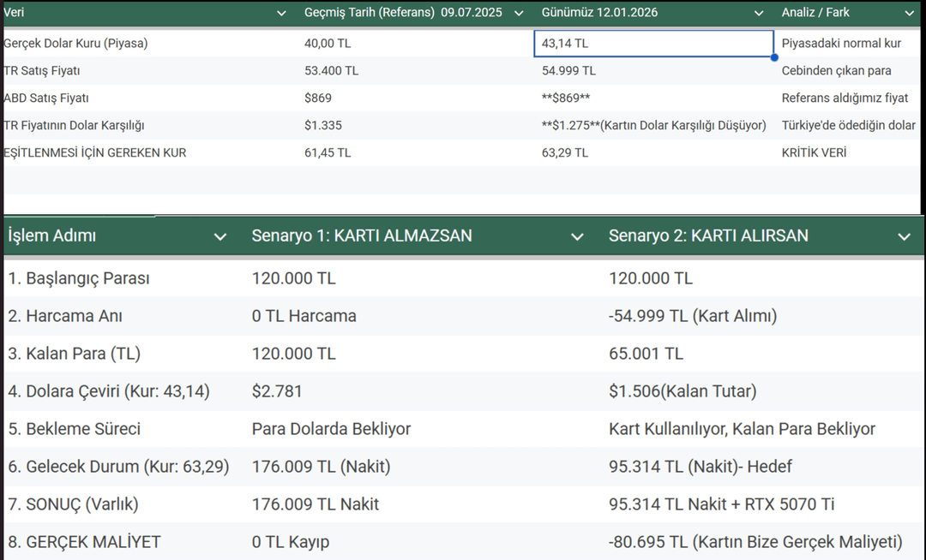Open the Günümüz 12.01.2026 column dropdown
The height and width of the screenshot is (560, 926).
click(758, 14)
